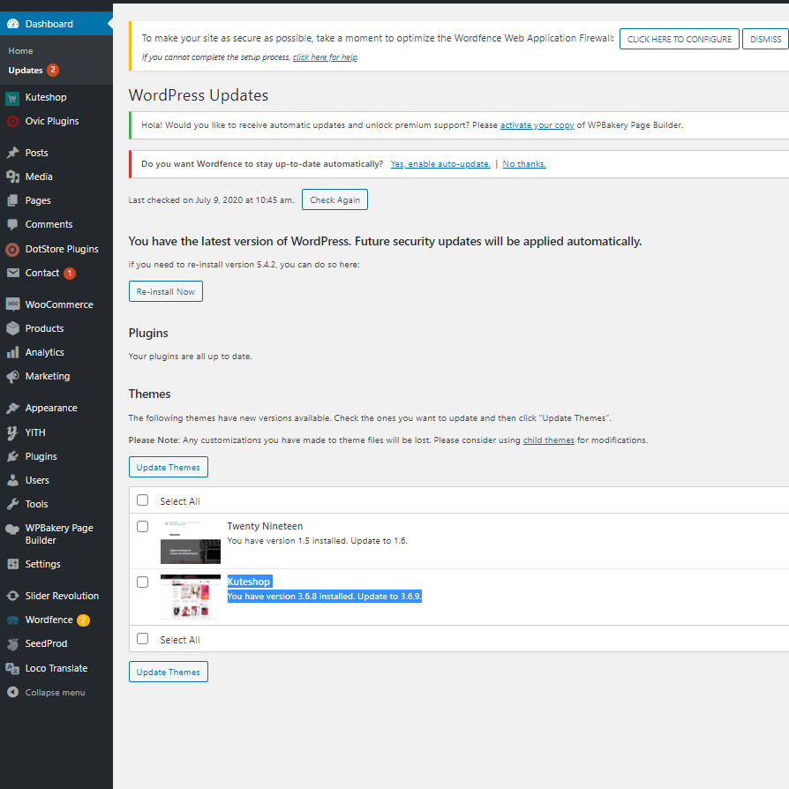Follow the 'activate your copy' link
789x789 pixels.
[x=537, y=124]
